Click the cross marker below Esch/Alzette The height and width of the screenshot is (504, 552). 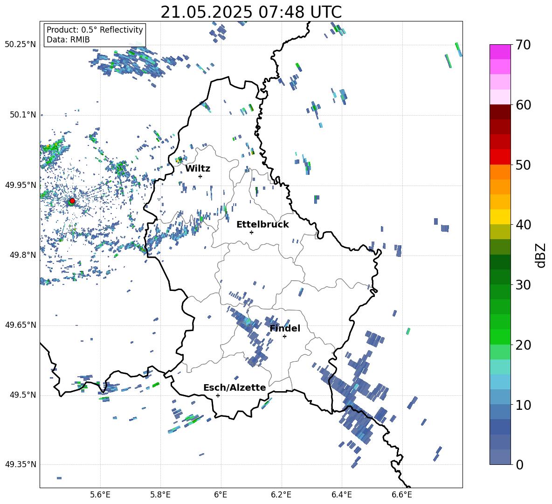pyautogui.click(x=218, y=395)
